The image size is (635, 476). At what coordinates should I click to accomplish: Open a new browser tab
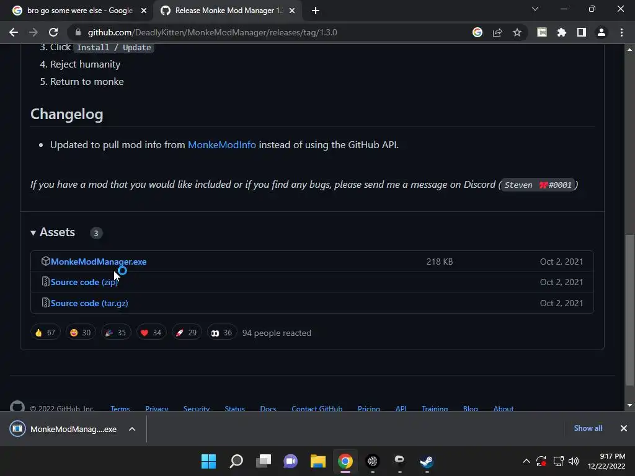tap(316, 11)
